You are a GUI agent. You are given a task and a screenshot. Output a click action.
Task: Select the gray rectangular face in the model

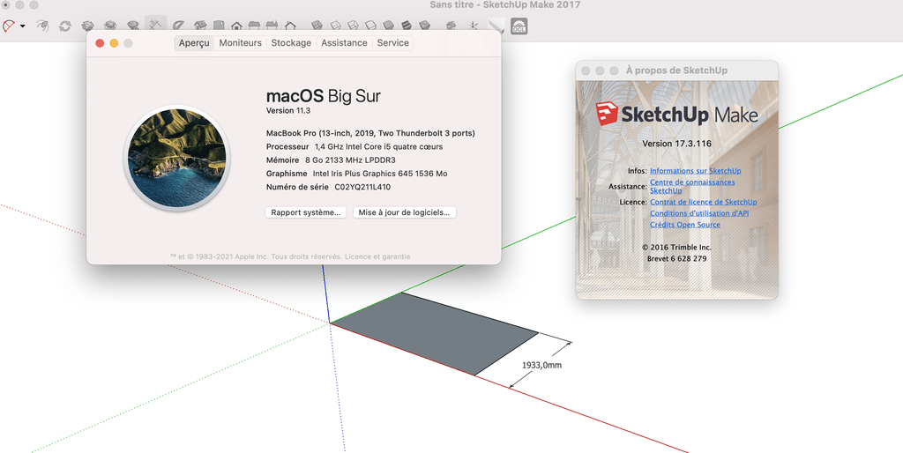pos(435,334)
